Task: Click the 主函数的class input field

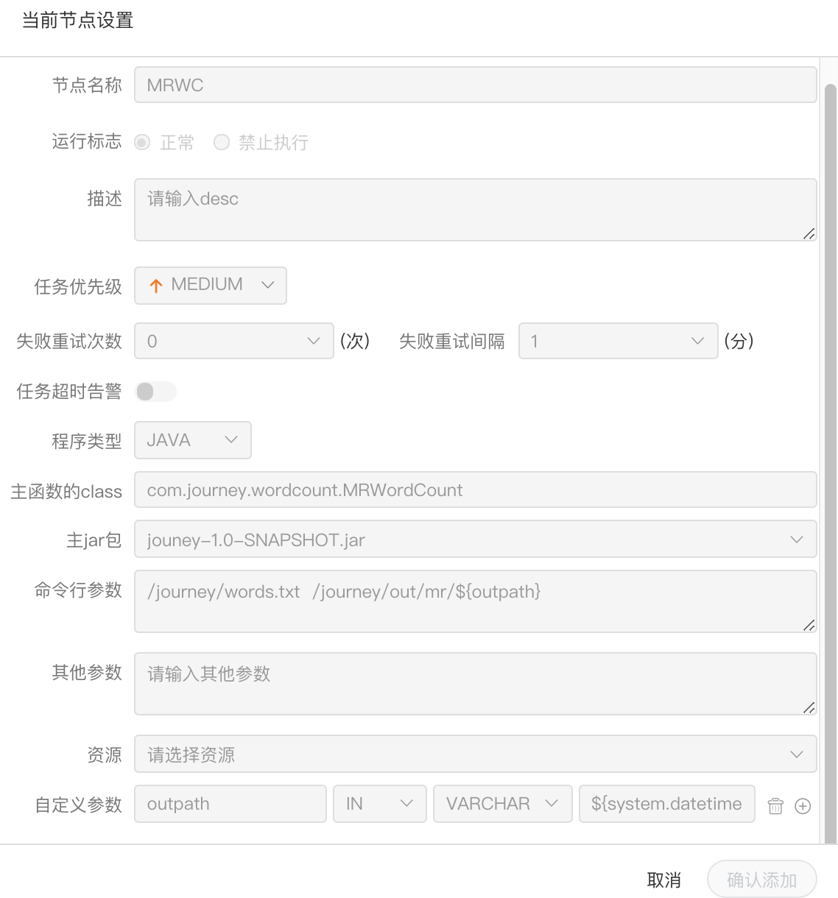Action: pos(476,489)
